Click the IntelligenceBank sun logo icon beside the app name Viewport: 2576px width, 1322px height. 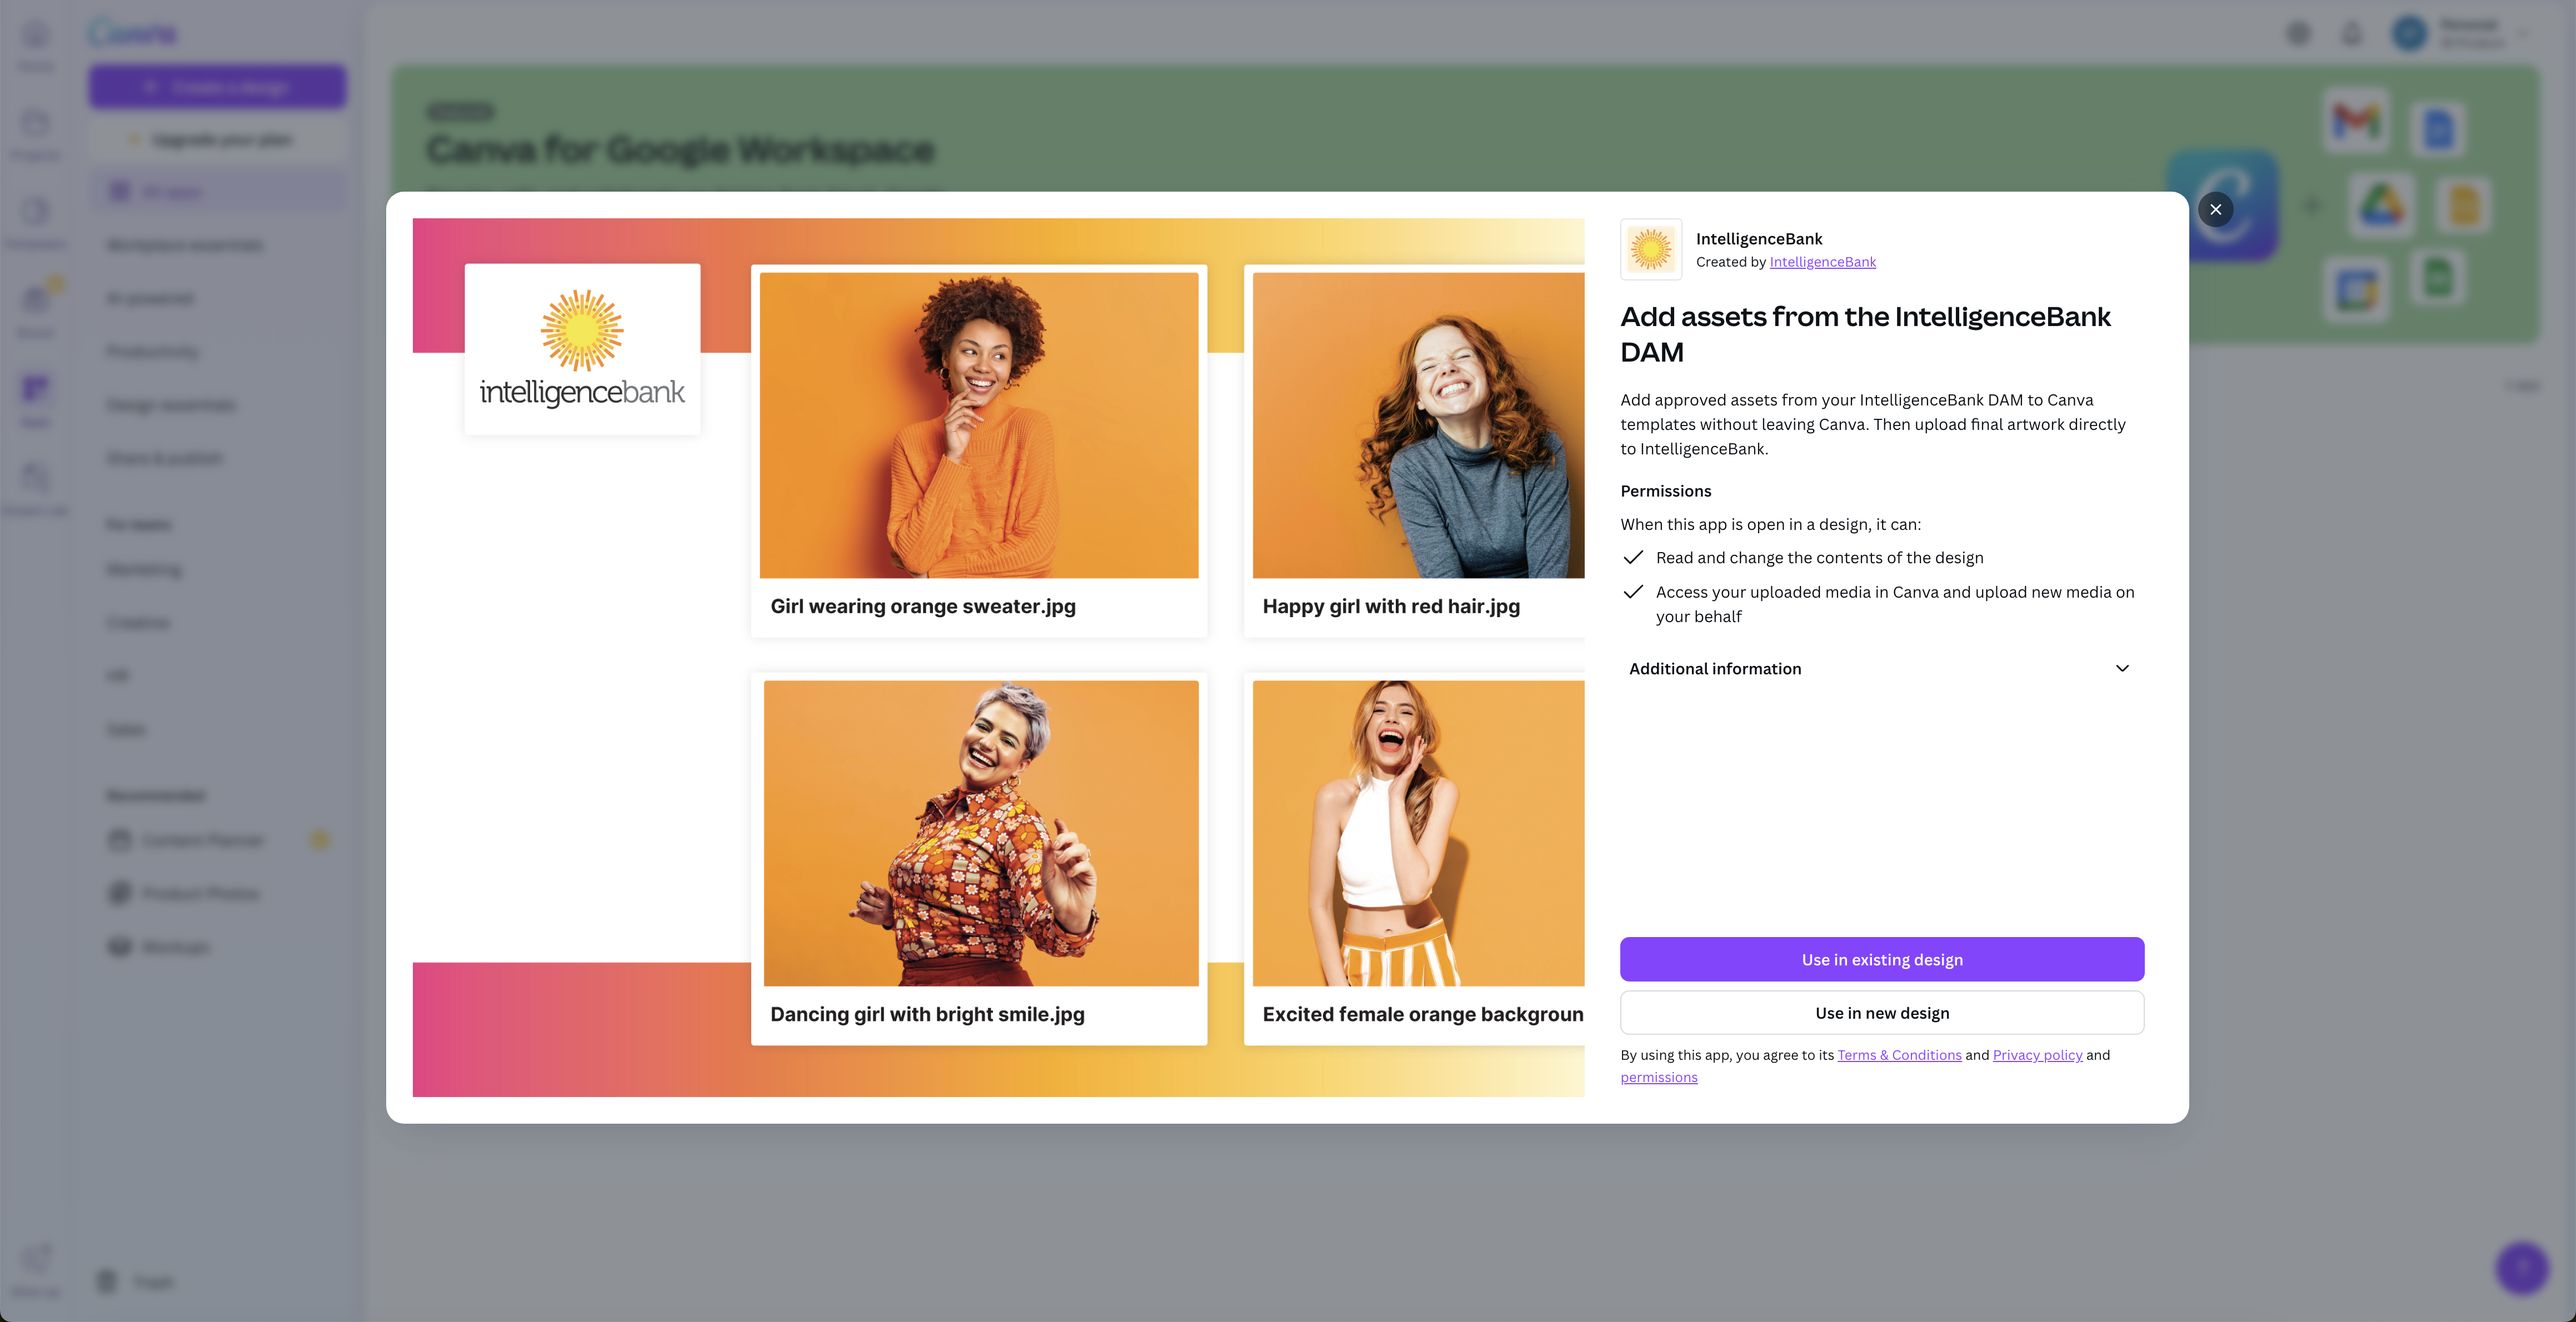[x=1650, y=249]
